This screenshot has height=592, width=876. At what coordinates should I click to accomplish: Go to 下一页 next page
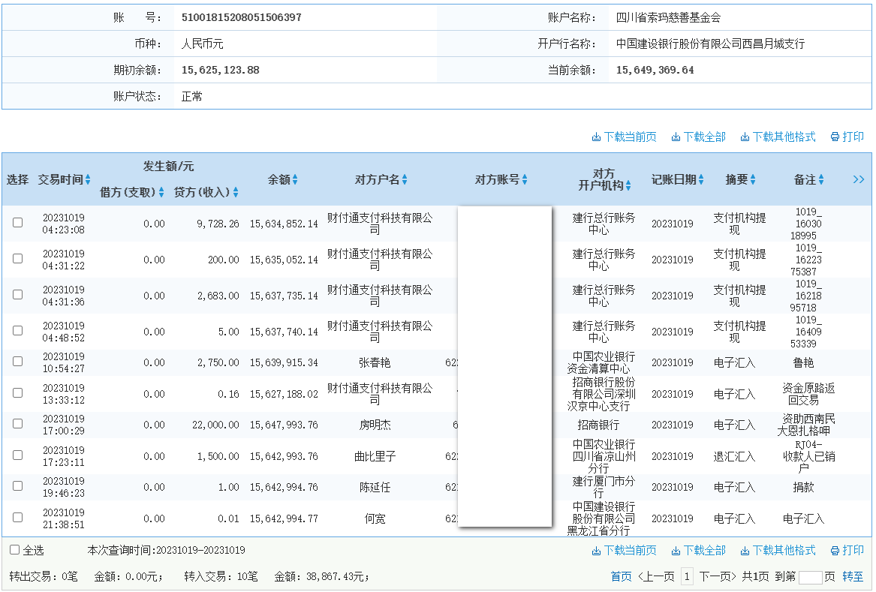coord(718,577)
